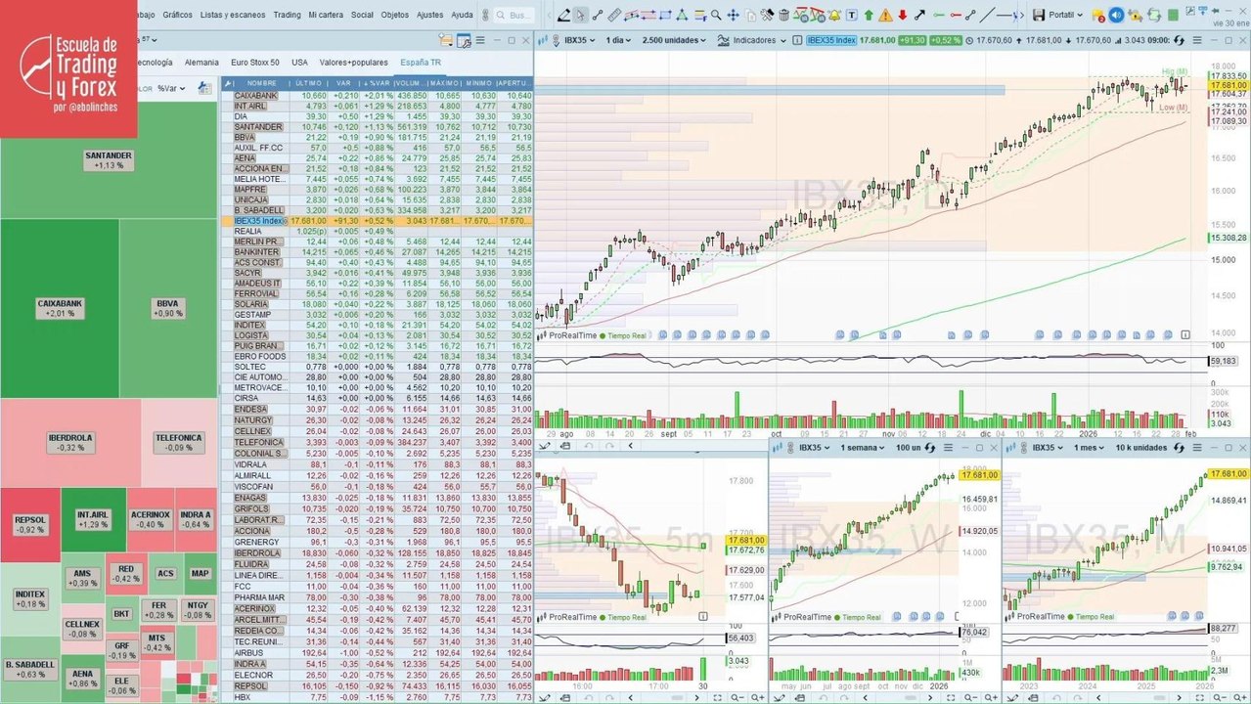The image size is (1251, 704).
Task: Click the floppy disk save icon
Action: coord(1038,15)
